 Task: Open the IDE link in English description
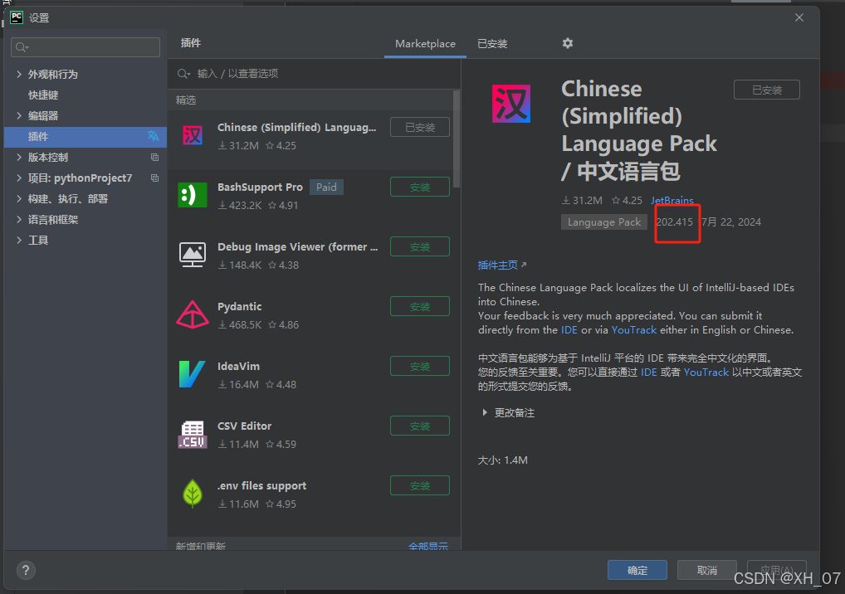point(569,329)
